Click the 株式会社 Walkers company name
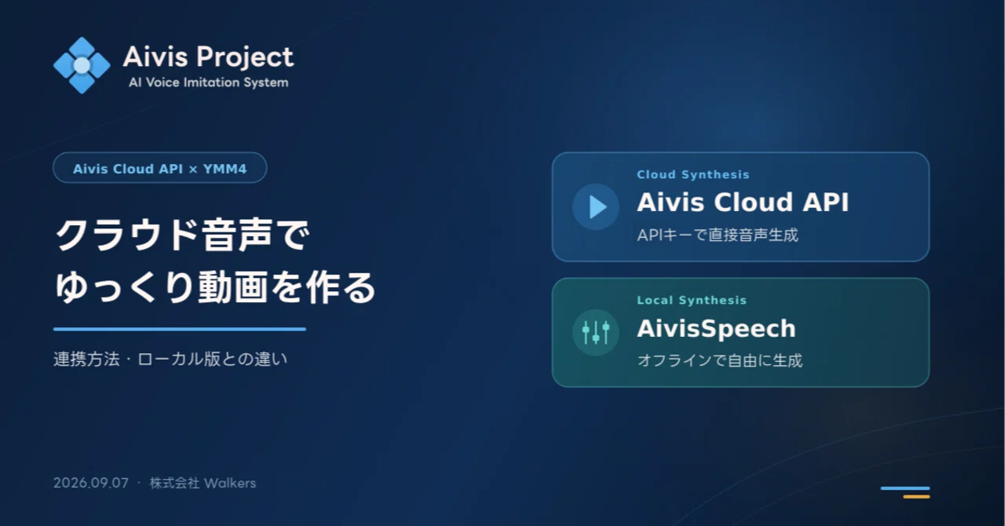 click(203, 483)
